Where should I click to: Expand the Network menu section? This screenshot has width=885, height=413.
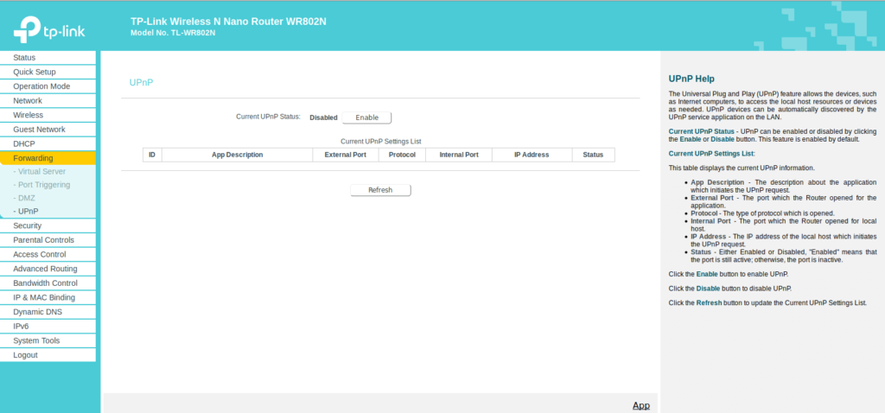(x=28, y=100)
